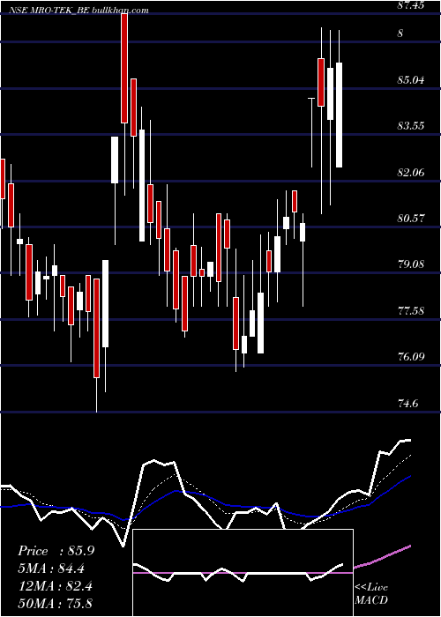Click the last white candle on the right

tap(339, 115)
